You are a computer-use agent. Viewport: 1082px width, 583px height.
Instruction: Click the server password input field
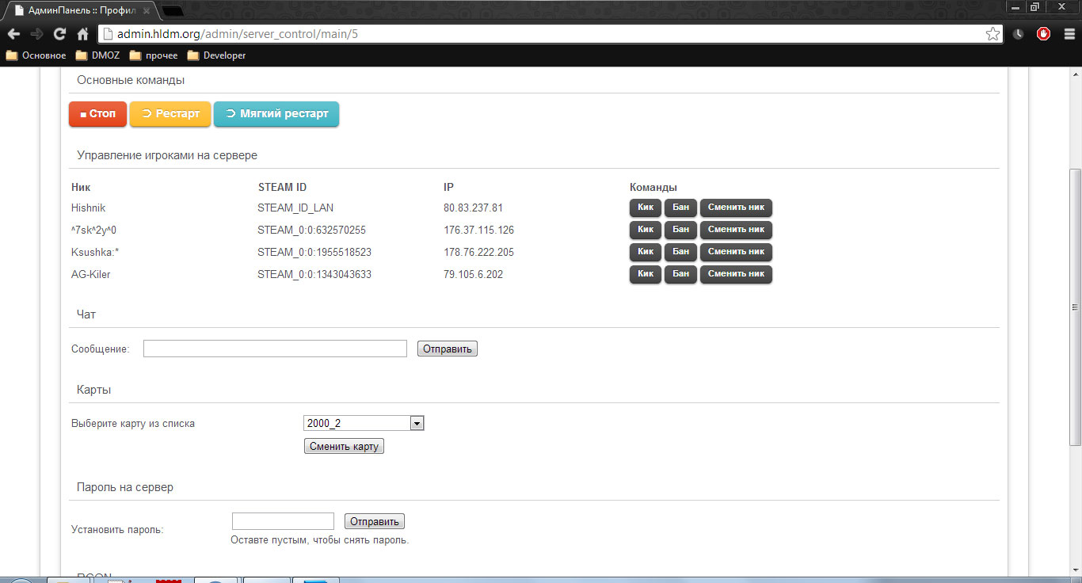(x=283, y=521)
